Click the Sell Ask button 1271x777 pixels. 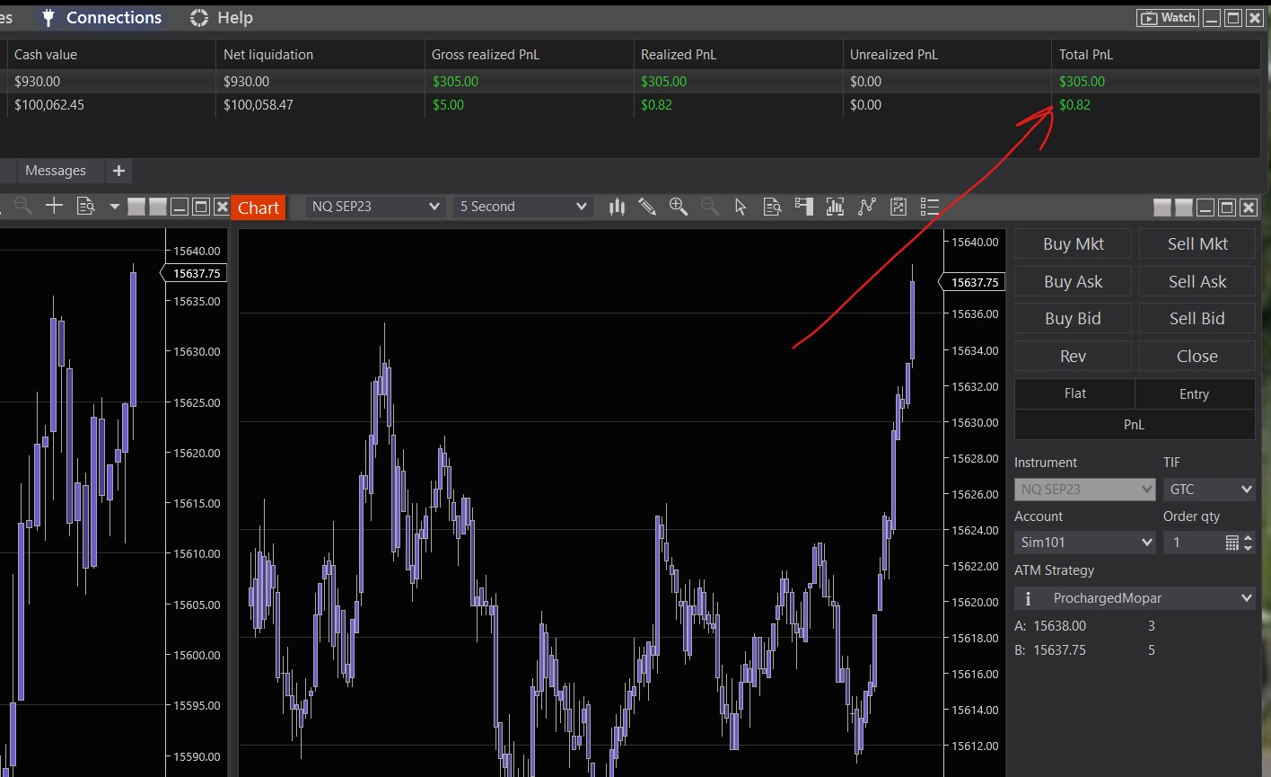tap(1196, 282)
